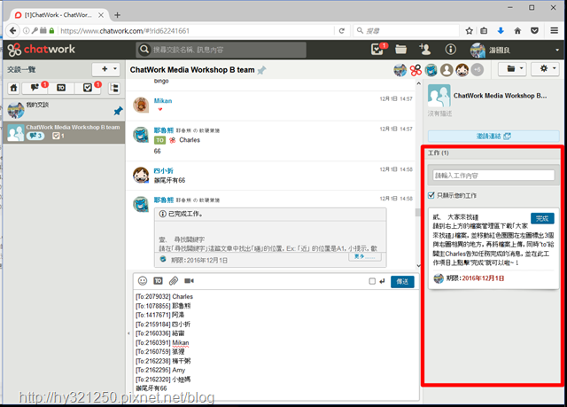Click the timeline scroll down arrow
Viewport: 567px width, 407px height.
(418, 265)
